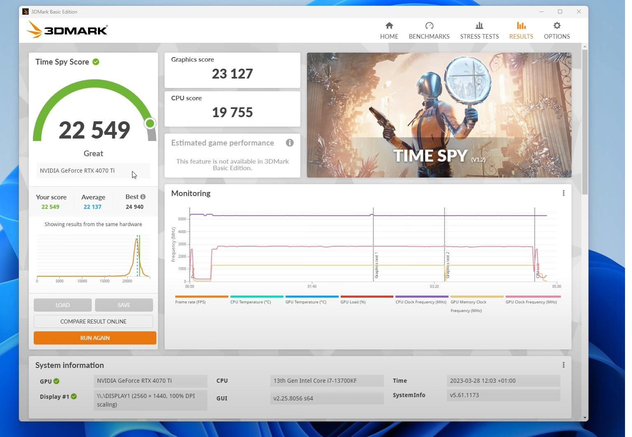Click the Graphics test 2 marker on chart
The image size is (632, 437).
coord(448,265)
